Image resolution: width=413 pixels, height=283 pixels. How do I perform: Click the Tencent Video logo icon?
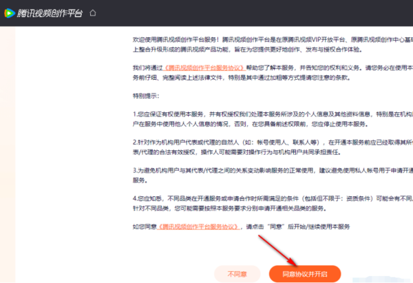[x=10, y=13]
